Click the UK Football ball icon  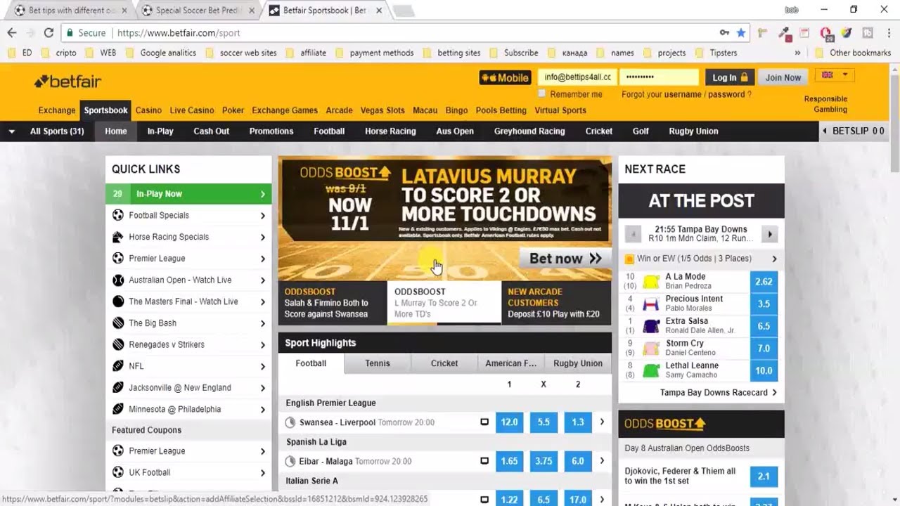(x=118, y=472)
